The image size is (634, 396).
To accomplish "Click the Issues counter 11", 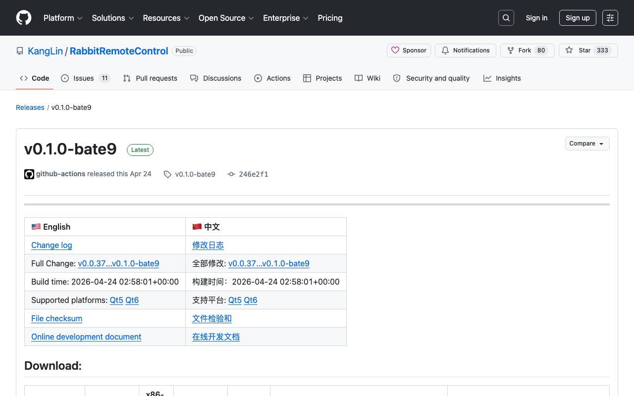I will (105, 78).
